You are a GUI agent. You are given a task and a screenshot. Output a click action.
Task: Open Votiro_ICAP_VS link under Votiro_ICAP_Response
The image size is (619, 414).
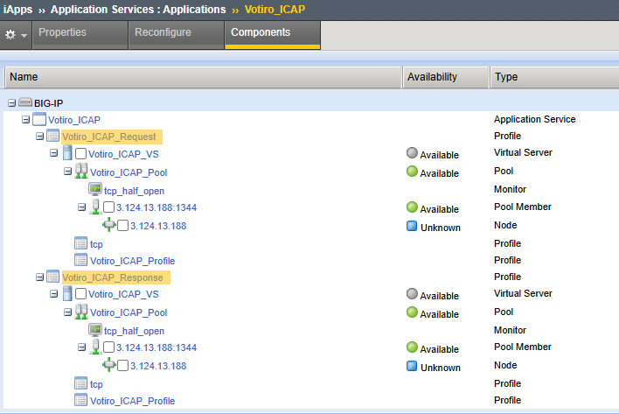[x=123, y=294]
